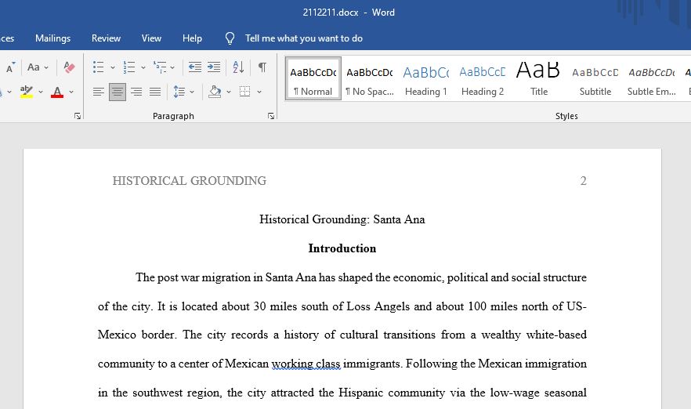Click the Sort A-Z icon
691x409 pixels.
point(238,67)
